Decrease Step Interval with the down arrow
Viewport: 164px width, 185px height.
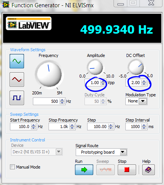[144, 128]
